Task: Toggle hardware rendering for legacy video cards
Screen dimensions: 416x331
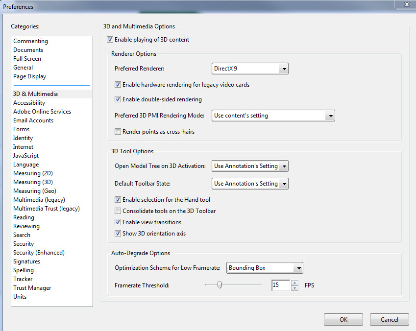Action: [x=118, y=85]
